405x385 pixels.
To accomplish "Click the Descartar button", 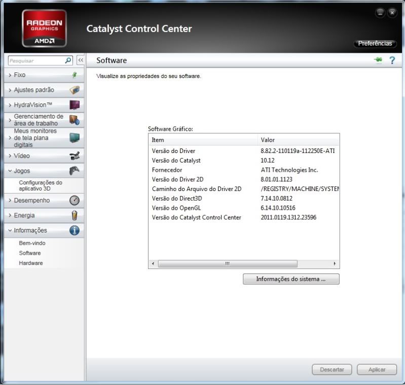I will click(332, 369).
